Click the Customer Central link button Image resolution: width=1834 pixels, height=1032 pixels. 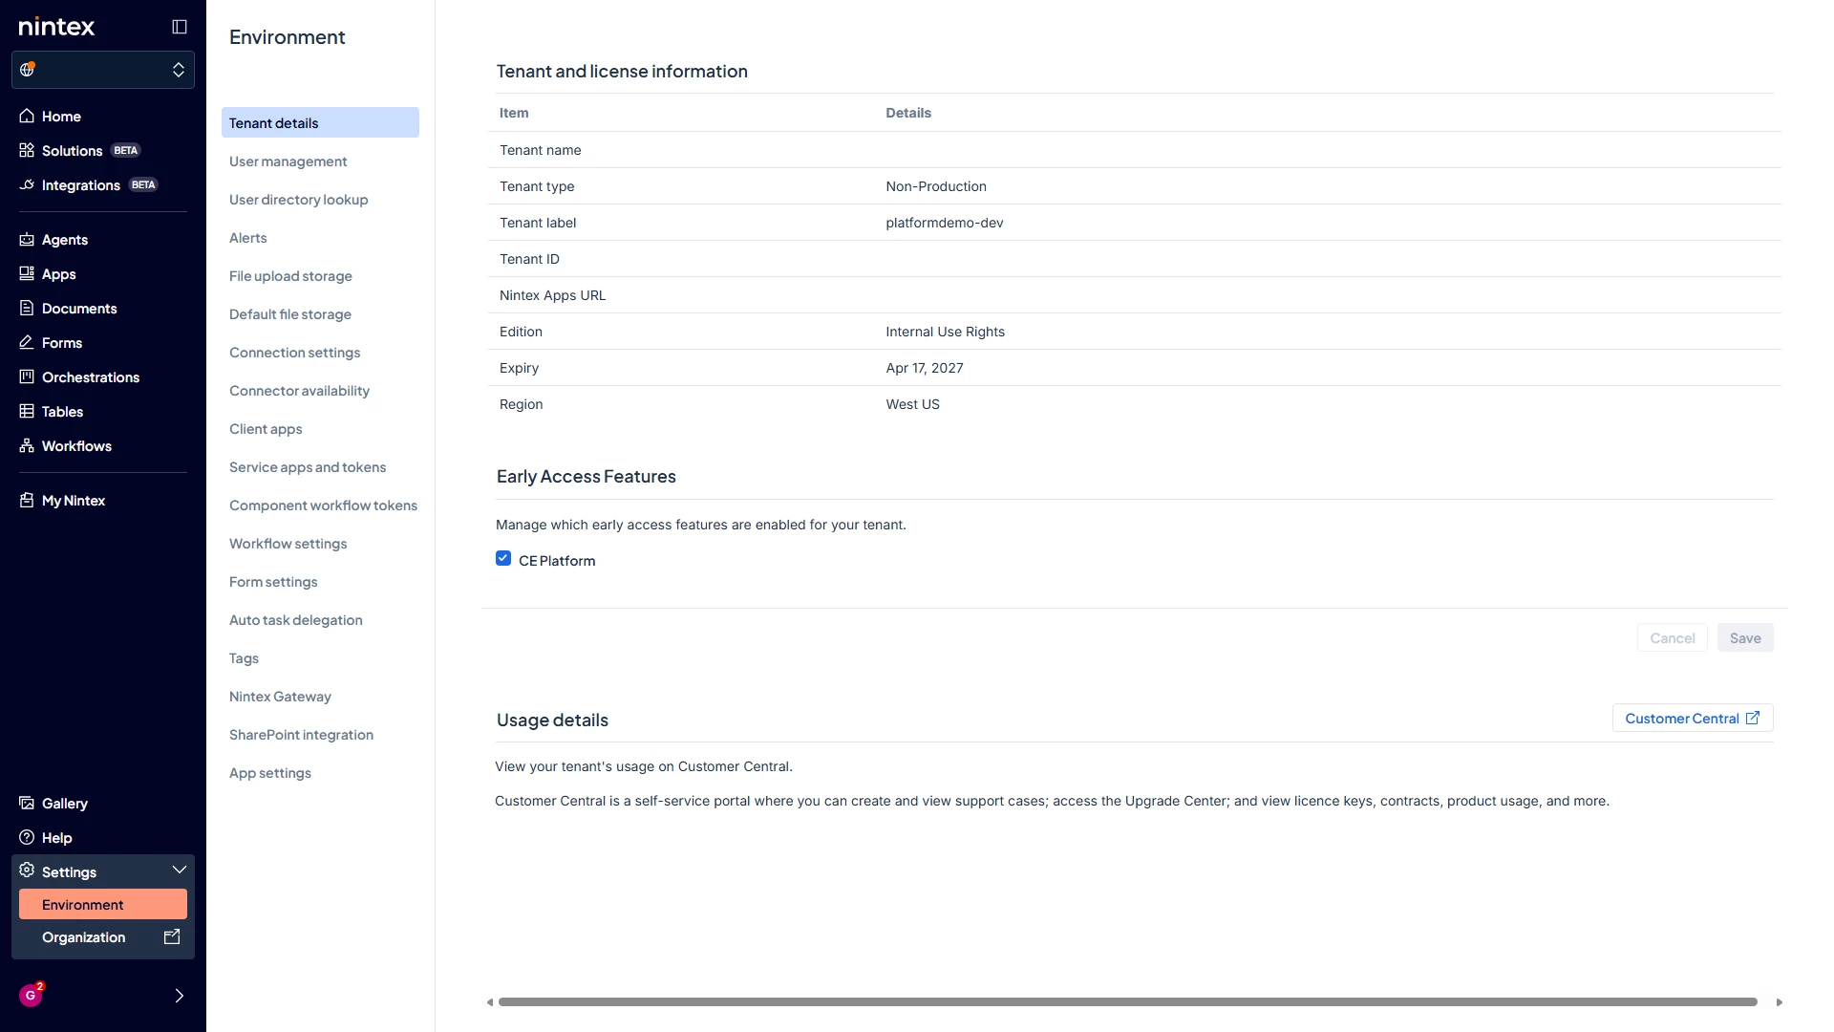(1693, 719)
